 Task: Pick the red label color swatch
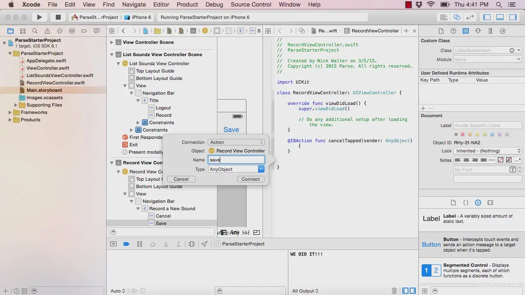point(463,134)
